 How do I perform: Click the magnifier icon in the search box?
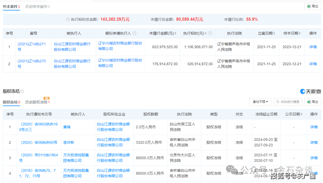coord(278,102)
